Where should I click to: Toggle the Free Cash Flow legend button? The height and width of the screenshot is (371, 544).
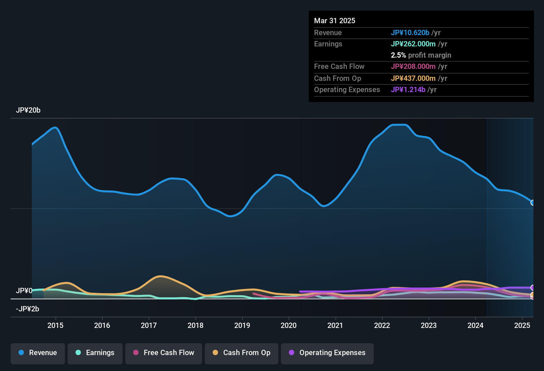164,353
